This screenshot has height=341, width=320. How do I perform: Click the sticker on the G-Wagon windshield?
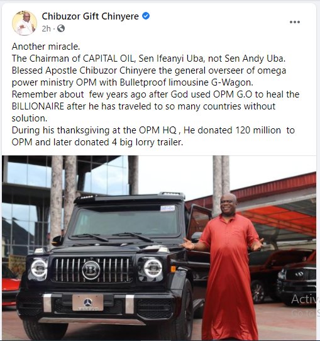(x=167, y=208)
